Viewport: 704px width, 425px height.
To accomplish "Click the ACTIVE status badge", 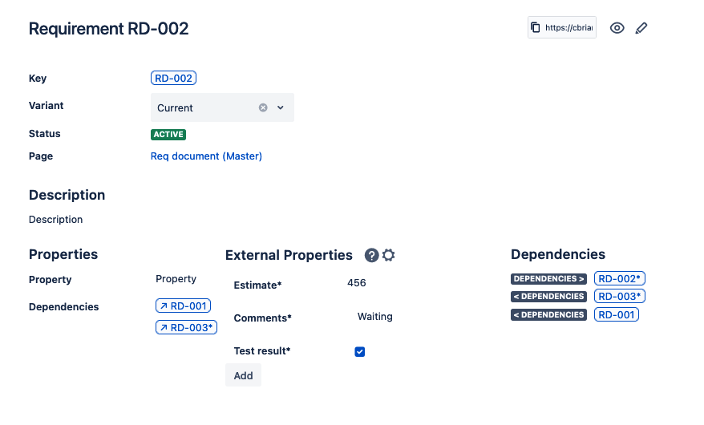I will (x=168, y=134).
